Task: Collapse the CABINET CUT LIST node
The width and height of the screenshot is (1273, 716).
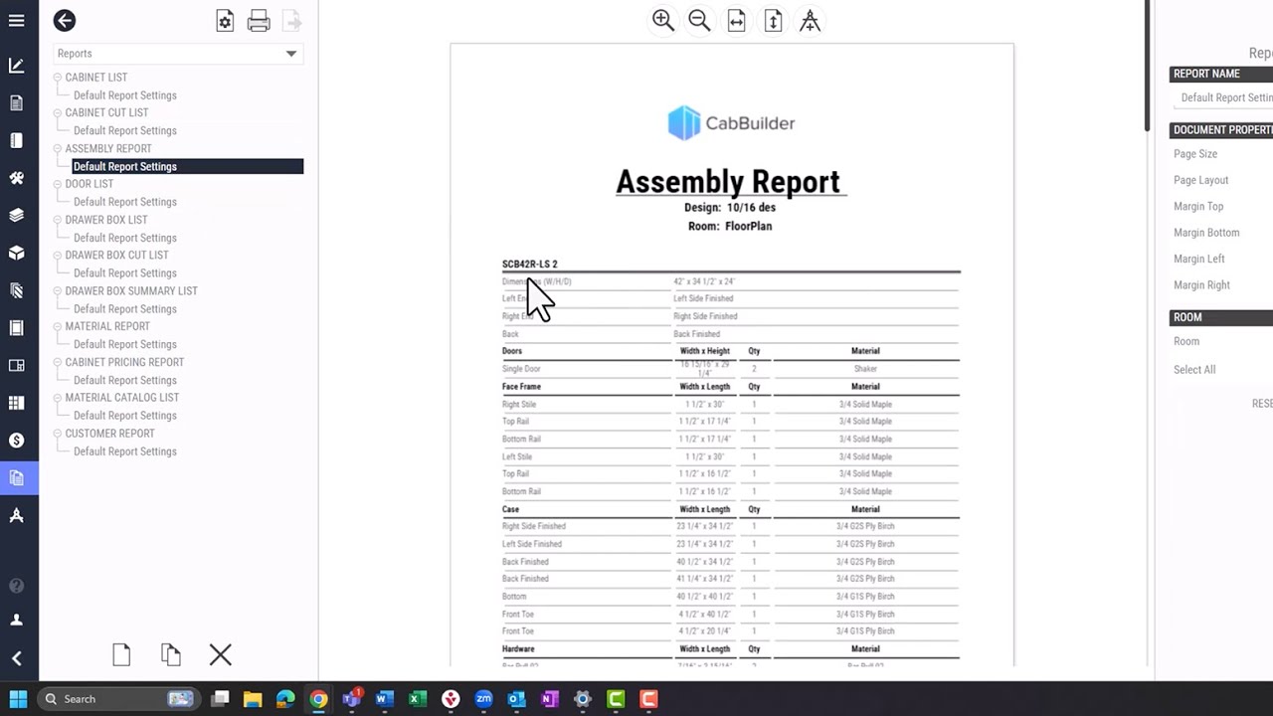Action: tap(57, 113)
